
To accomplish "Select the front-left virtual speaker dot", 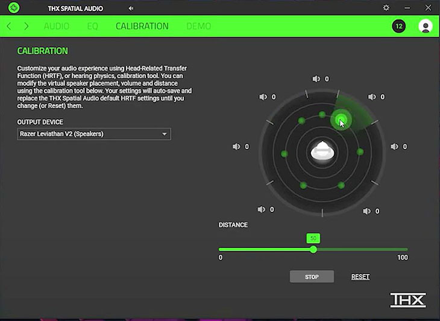I will [301, 121].
